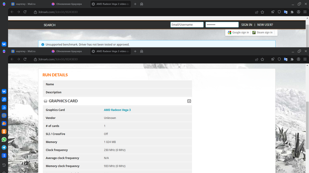Open profile account icon in lower window
309x173 pixels.
tap(298, 59)
